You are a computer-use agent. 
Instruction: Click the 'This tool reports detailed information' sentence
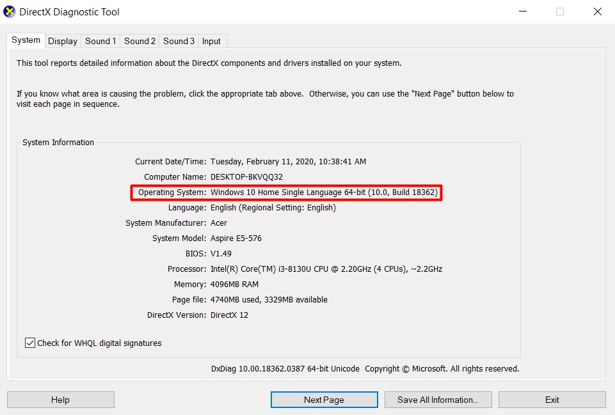tap(209, 63)
